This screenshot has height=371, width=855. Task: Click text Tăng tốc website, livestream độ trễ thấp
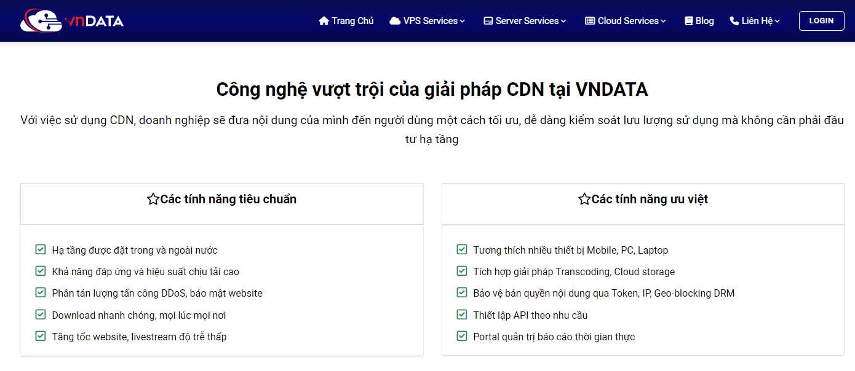[x=139, y=337]
